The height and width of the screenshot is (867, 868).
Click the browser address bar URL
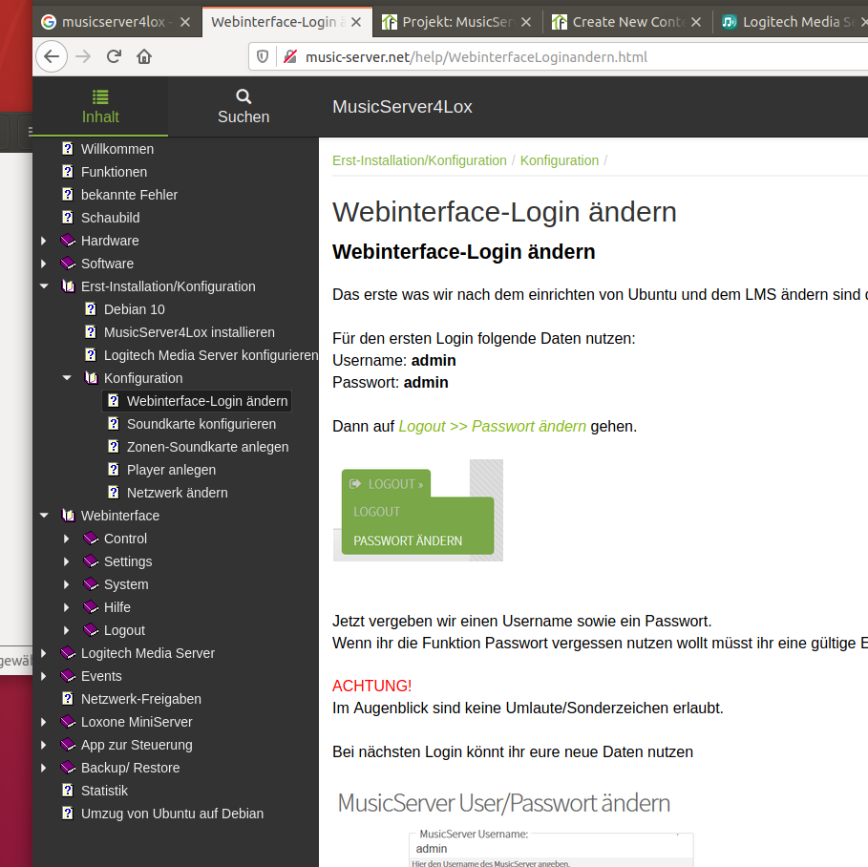[x=476, y=57]
